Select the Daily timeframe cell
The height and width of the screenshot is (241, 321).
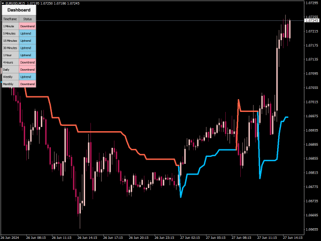pos(11,70)
